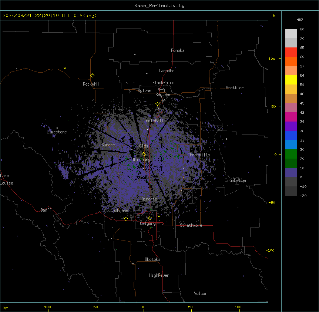Click the green 20-30 dBZ swatch
The width and height of the screenshot is (319, 312).
click(x=291, y=154)
